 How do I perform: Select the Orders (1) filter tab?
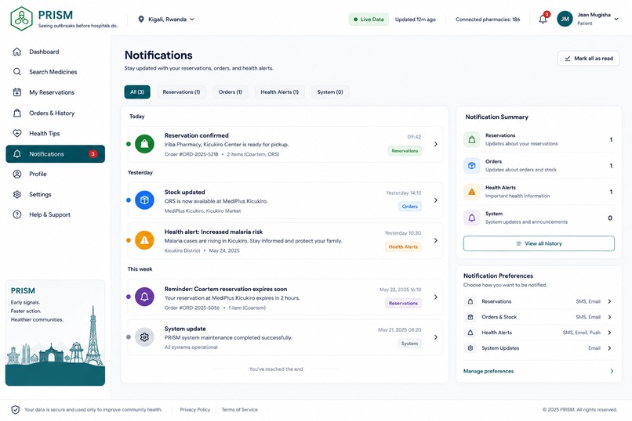point(231,92)
